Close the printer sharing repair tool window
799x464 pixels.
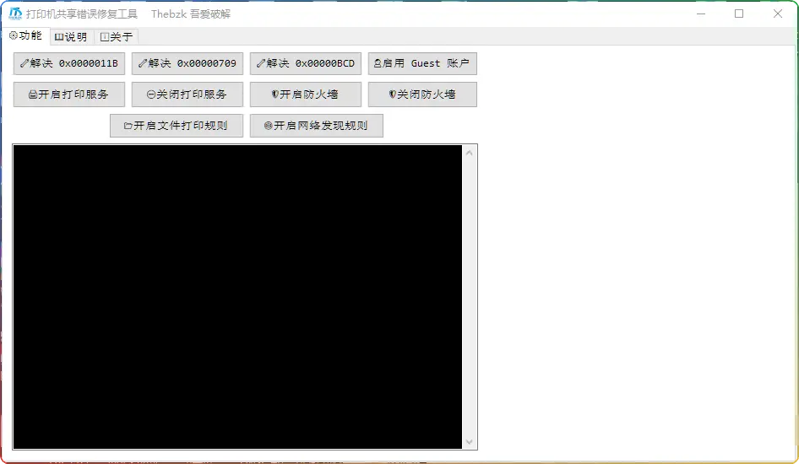[778, 13]
